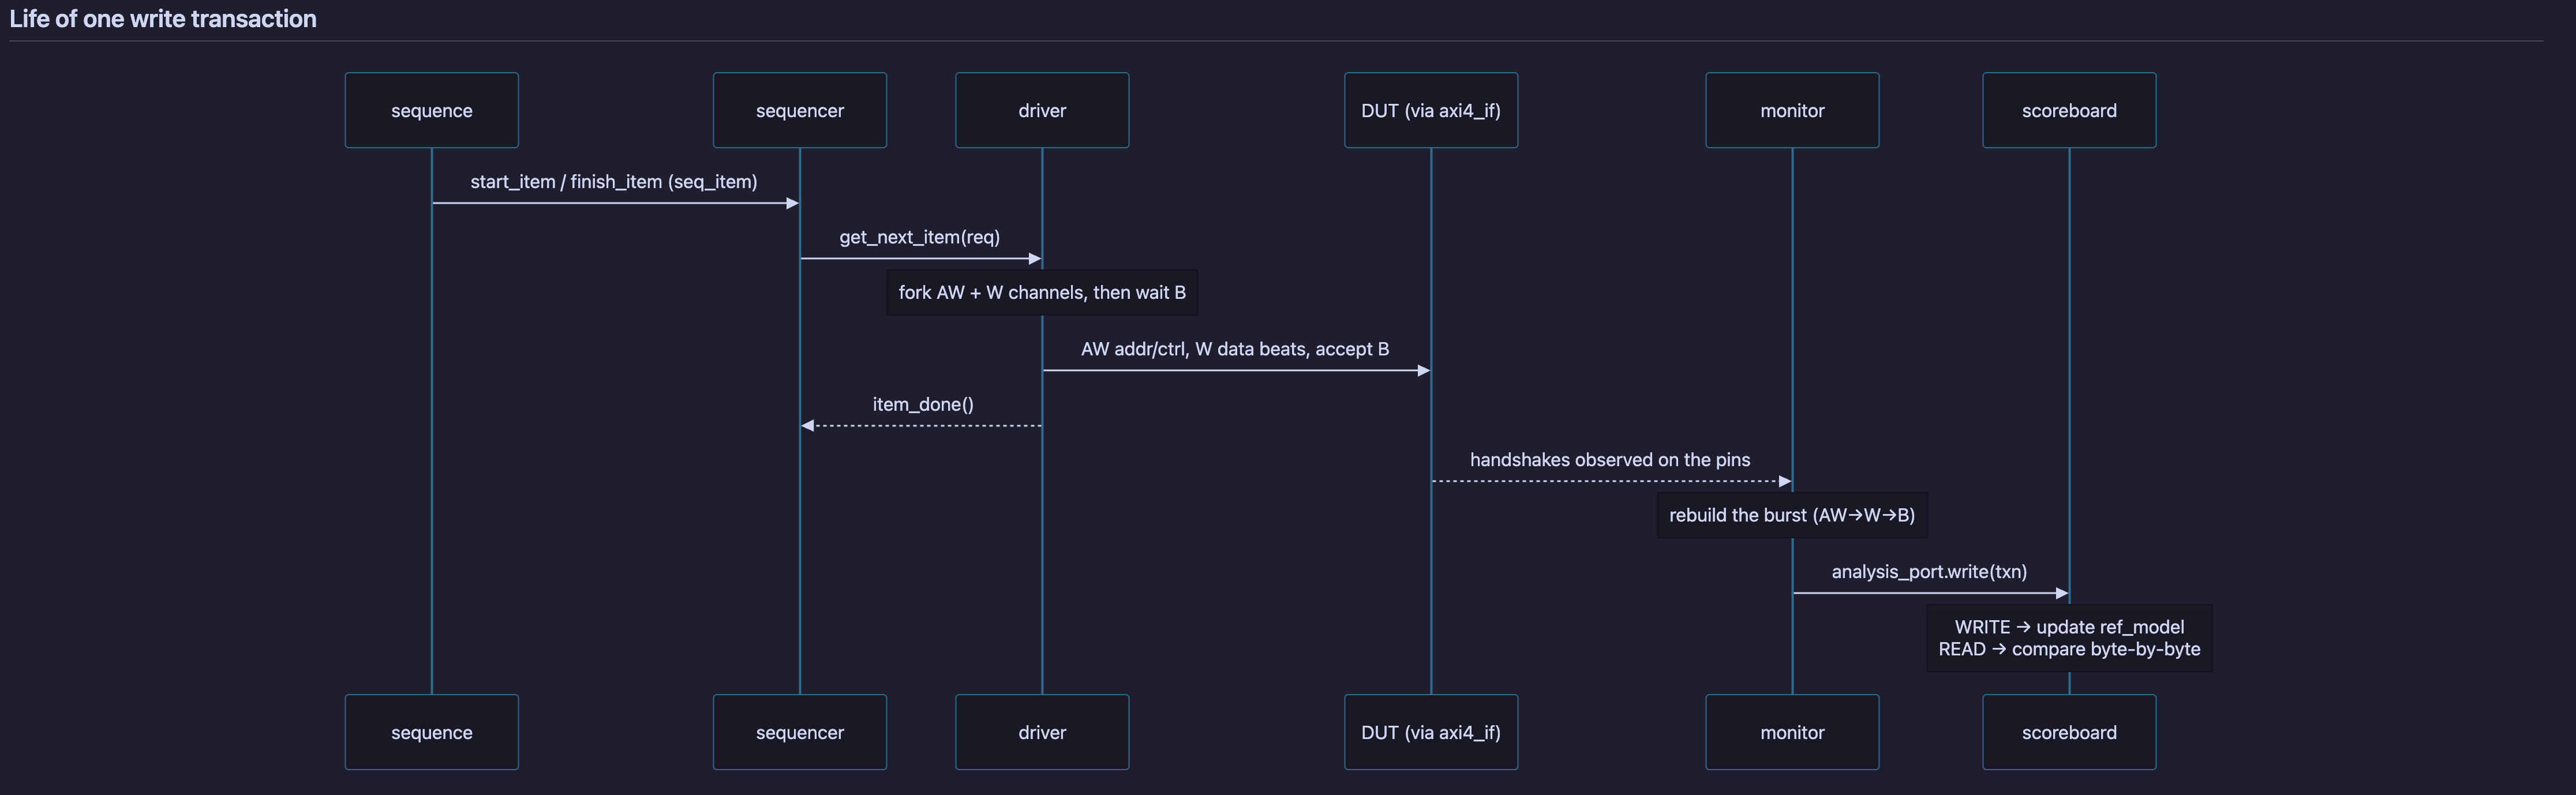Select the top sequence participant box
2576x795 pixels.
pos(432,110)
